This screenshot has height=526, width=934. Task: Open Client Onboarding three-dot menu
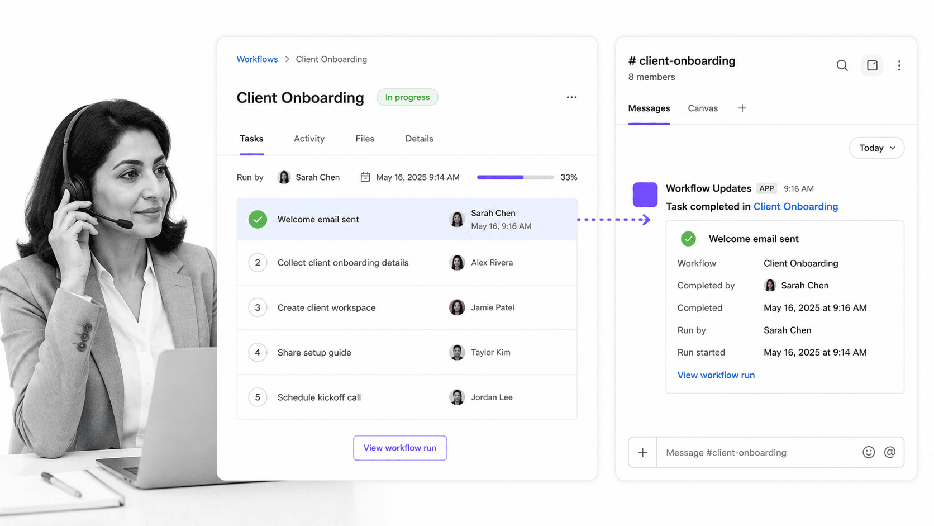(571, 97)
